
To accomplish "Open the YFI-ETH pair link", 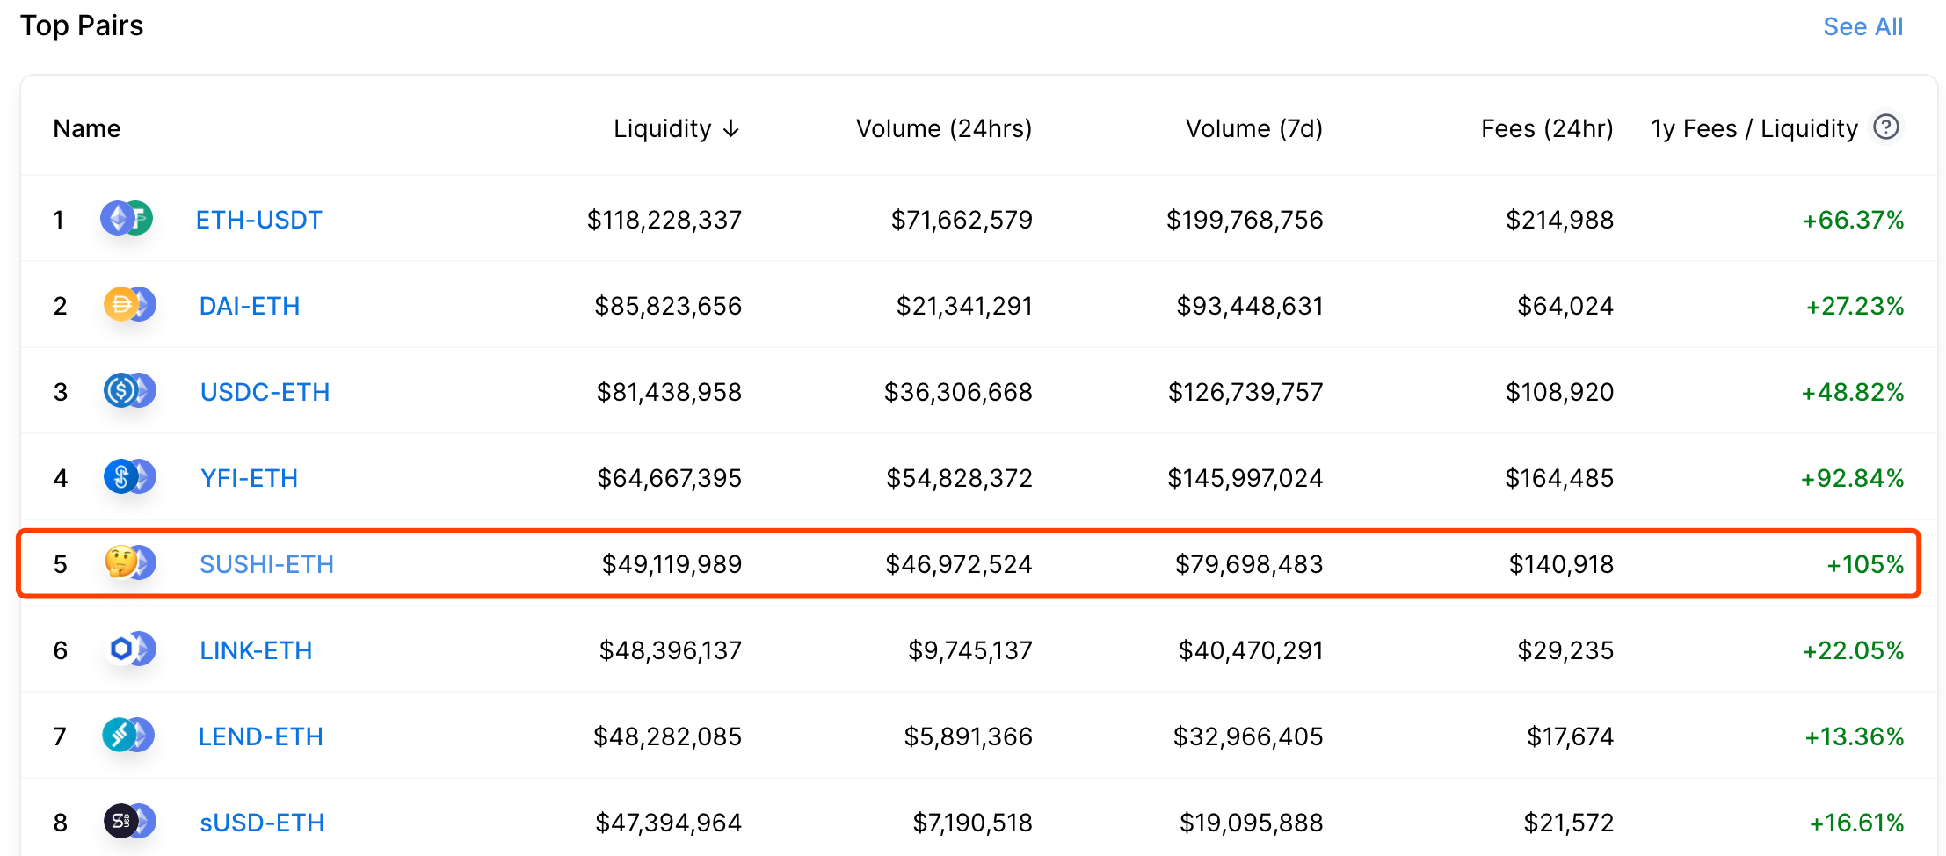I will point(250,478).
